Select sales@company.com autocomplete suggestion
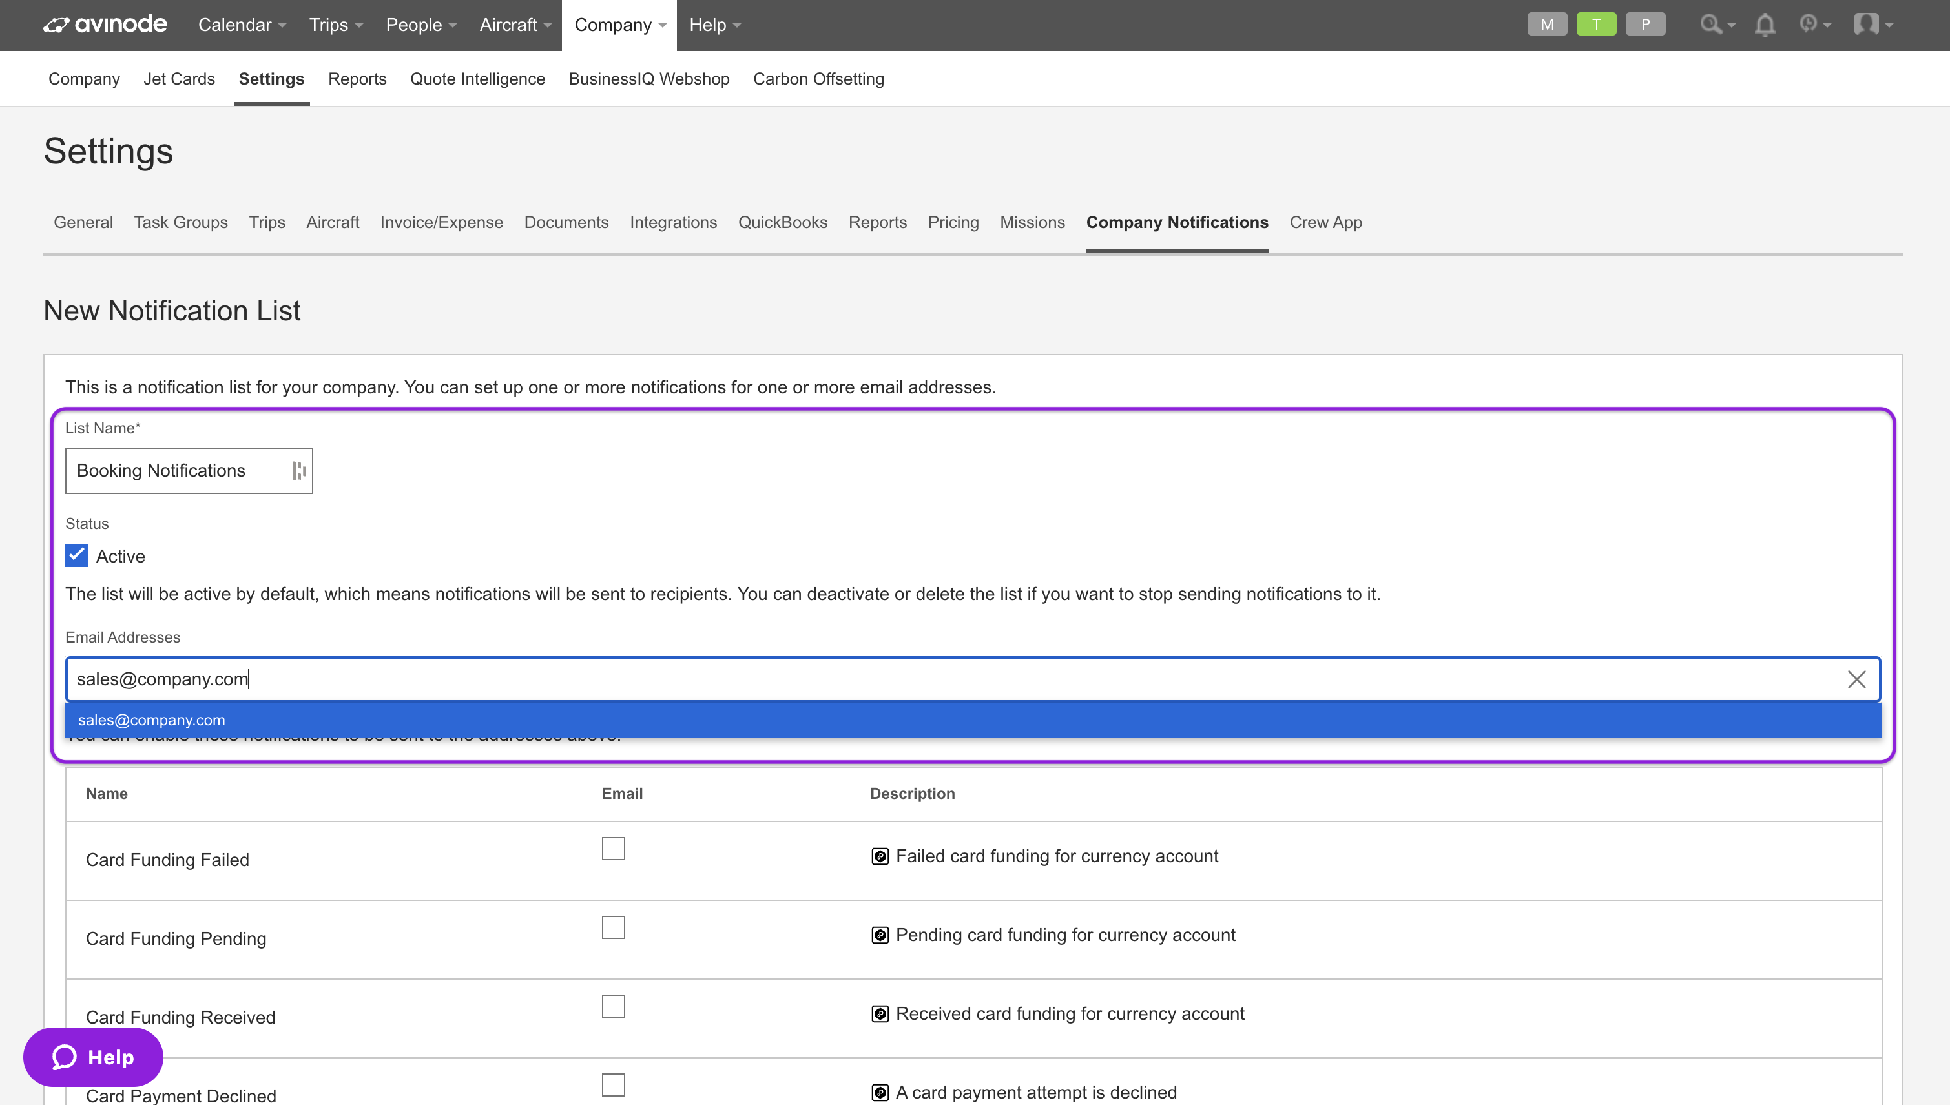The width and height of the screenshot is (1950, 1105). [x=973, y=719]
